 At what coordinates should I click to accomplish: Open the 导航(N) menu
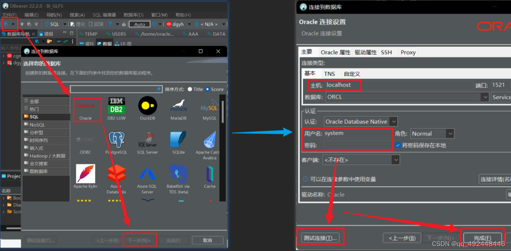pos(54,15)
